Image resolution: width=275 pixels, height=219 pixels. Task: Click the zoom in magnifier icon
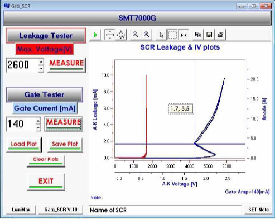pos(147,35)
